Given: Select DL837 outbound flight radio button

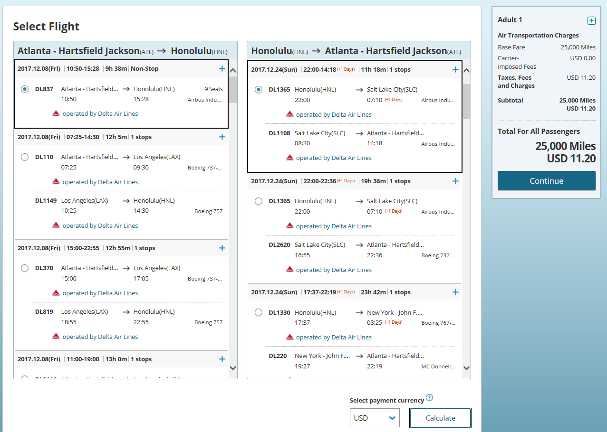Looking at the screenshot, I should point(25,89).
